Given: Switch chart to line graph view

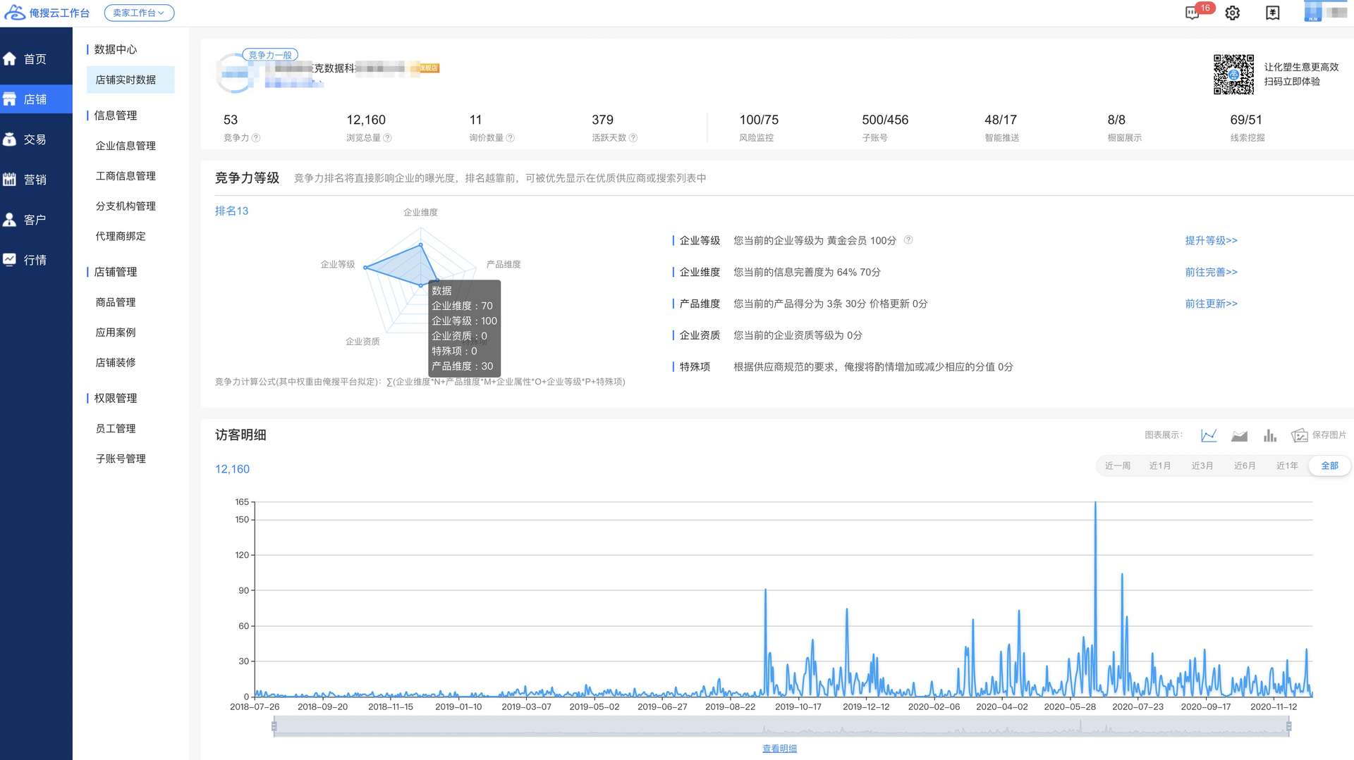Looking at the screenshot, I should 1209,435.
